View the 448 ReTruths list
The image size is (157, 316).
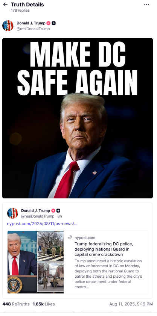tap(16, 304)
